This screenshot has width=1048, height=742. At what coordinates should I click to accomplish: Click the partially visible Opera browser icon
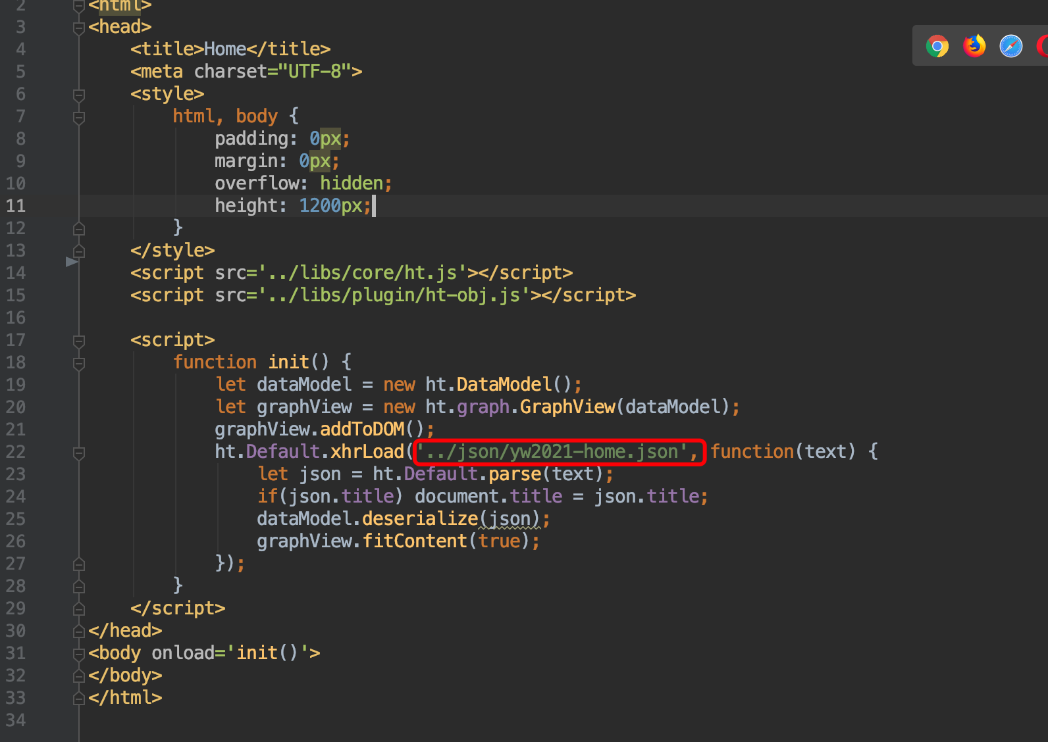pos(1042,46)
